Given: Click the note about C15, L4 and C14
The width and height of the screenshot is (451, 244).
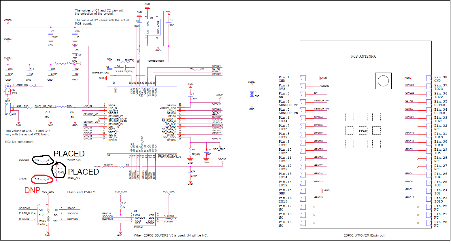Looking at the screenshot, I should pyautogui.click(x=28, y=133).
